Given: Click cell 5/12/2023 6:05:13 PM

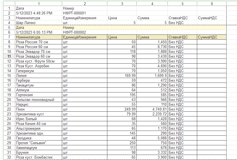Looking at the screenshot, I should (38, 32).
